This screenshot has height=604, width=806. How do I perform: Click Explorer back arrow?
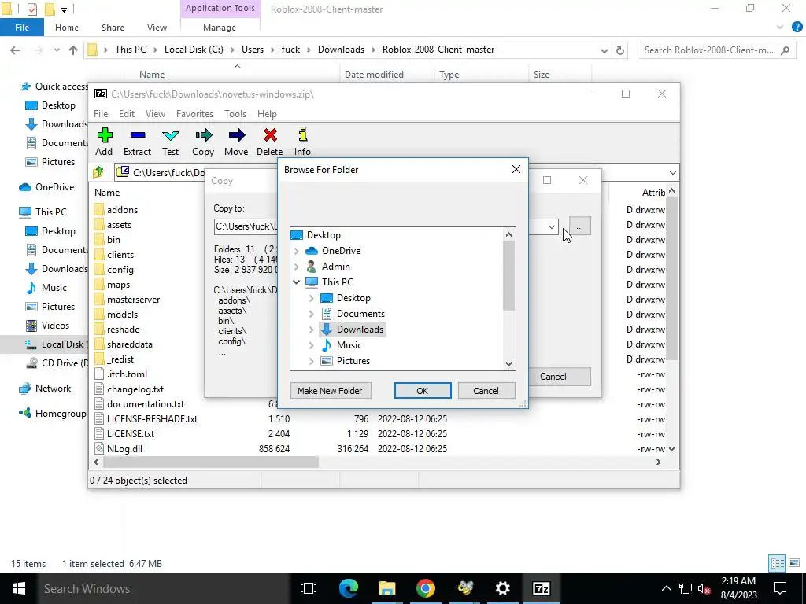coord(15,50)
